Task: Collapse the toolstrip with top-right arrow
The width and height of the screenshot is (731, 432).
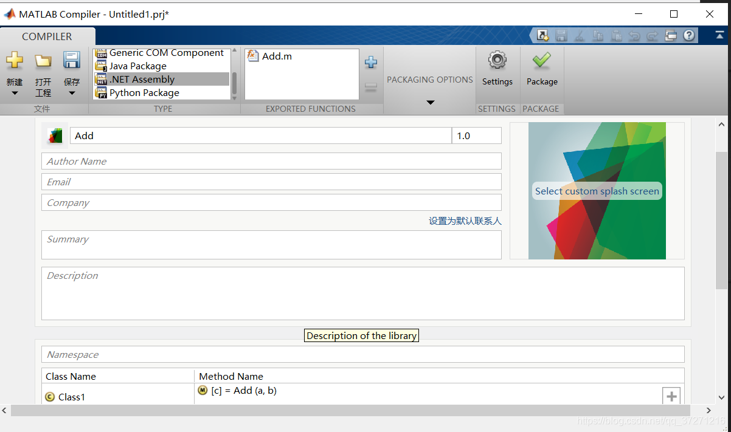Action: tap(719, 36)
